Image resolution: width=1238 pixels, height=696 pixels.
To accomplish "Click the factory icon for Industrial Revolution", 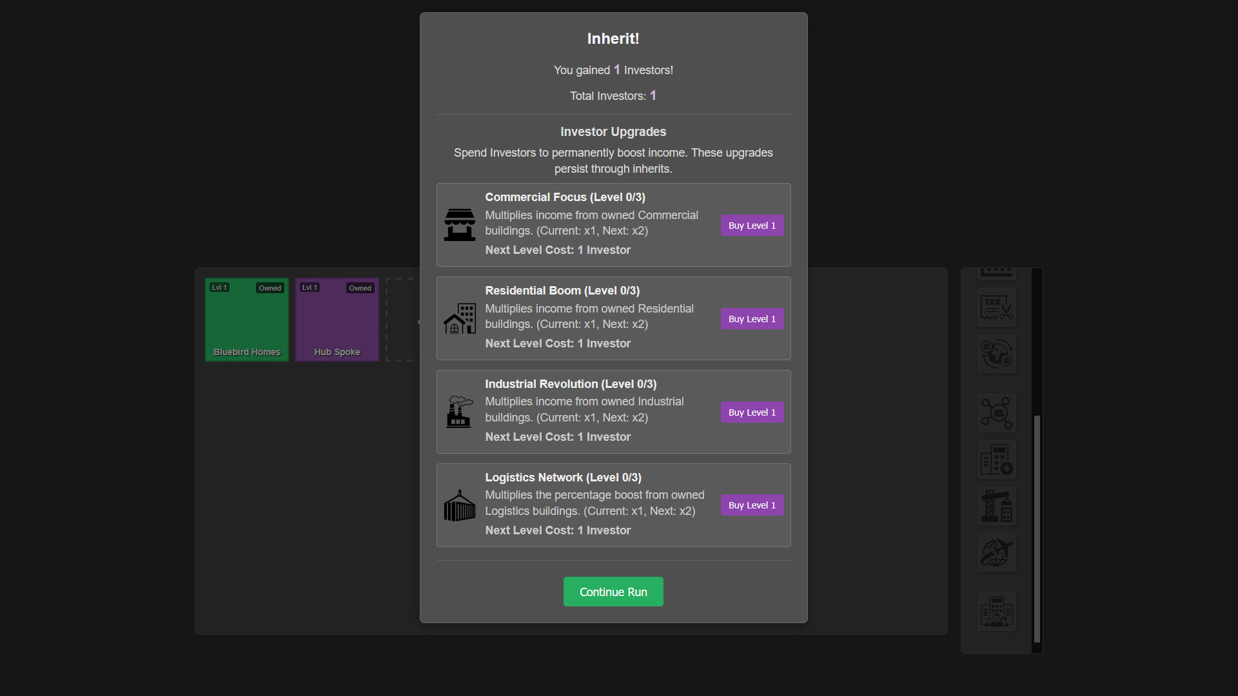I will pyautogui.click(x=460, y=412).
